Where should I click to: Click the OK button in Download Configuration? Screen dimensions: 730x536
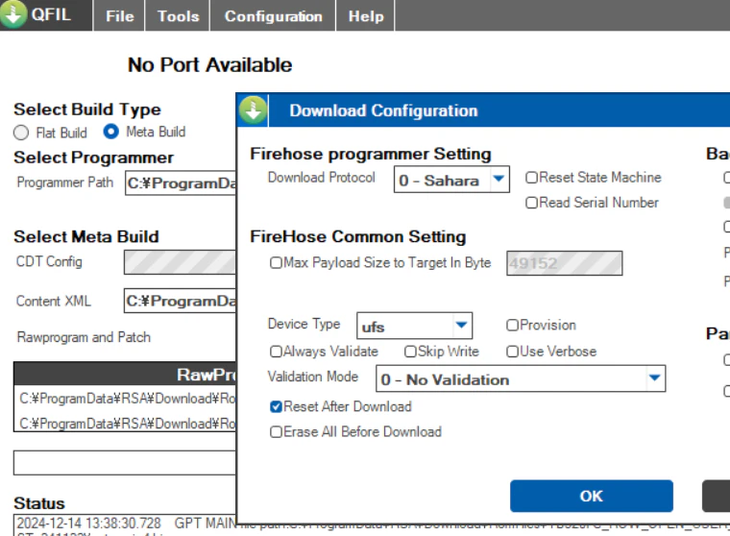[x=592, y=496]
